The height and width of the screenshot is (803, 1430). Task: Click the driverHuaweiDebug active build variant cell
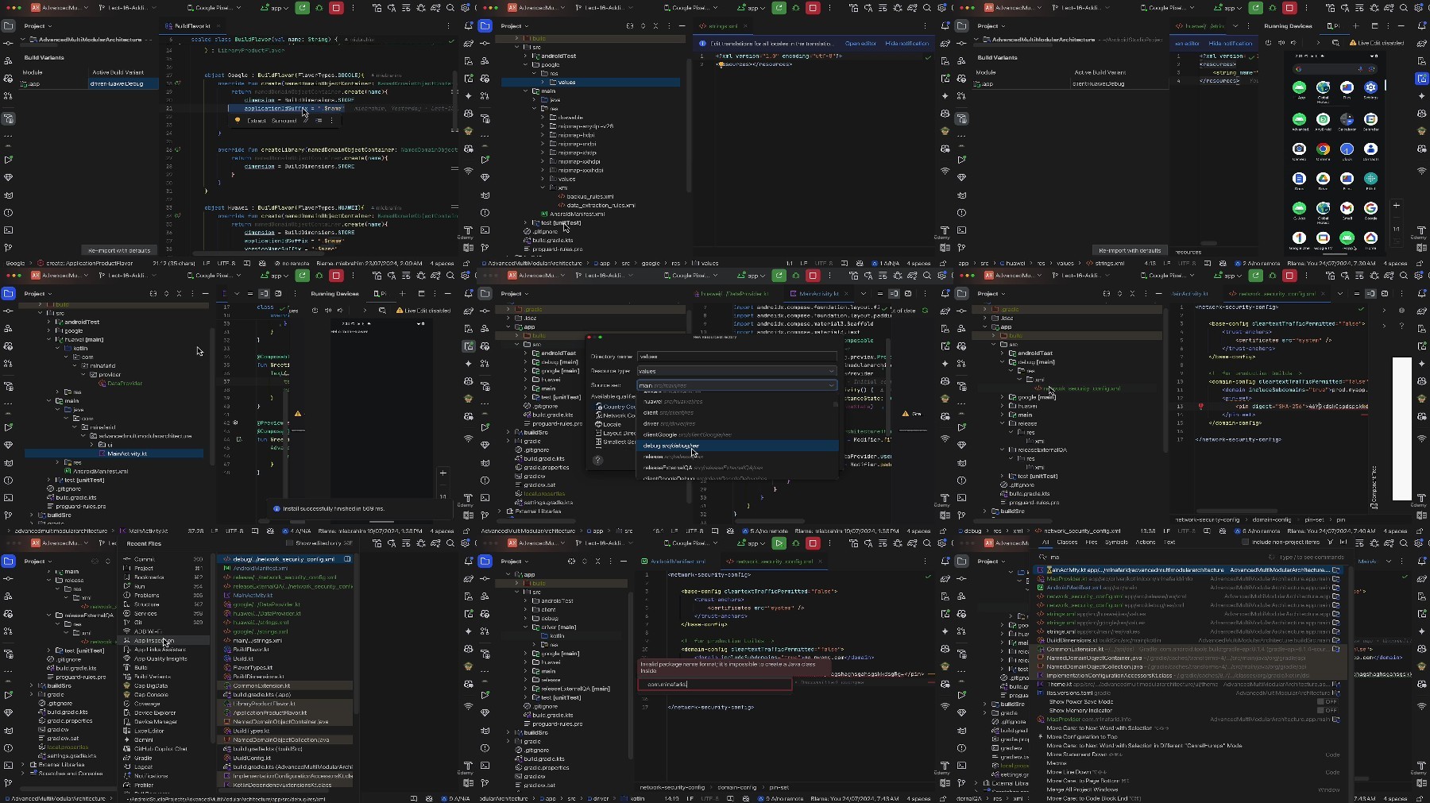123,83
